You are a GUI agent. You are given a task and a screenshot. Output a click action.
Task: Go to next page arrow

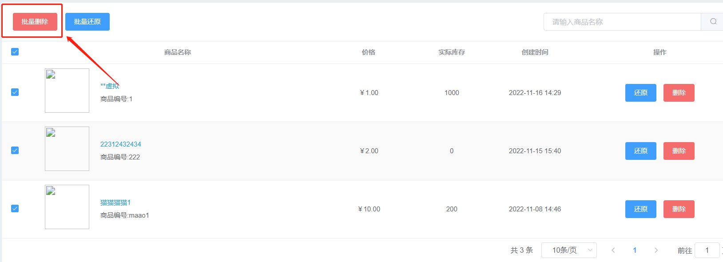656,250
